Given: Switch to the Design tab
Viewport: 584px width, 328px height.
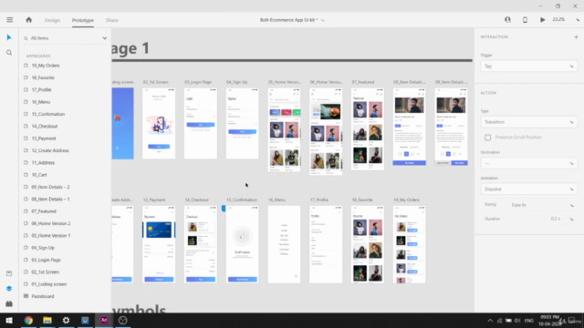Looking at the screenshot, I should pos(53,20).
